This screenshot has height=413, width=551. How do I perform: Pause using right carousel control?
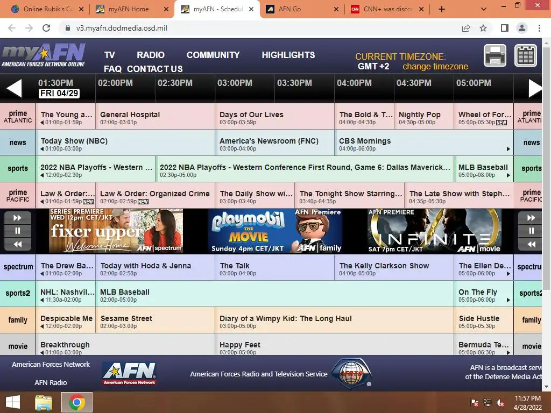[x=531, y=231]
